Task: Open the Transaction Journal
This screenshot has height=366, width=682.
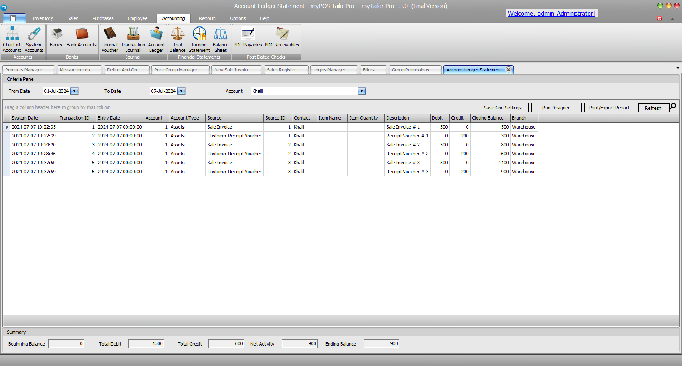Action: (133, 39)
